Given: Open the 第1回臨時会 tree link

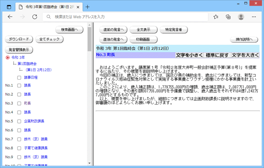Looking at the screenshot, I should [27, 64].
